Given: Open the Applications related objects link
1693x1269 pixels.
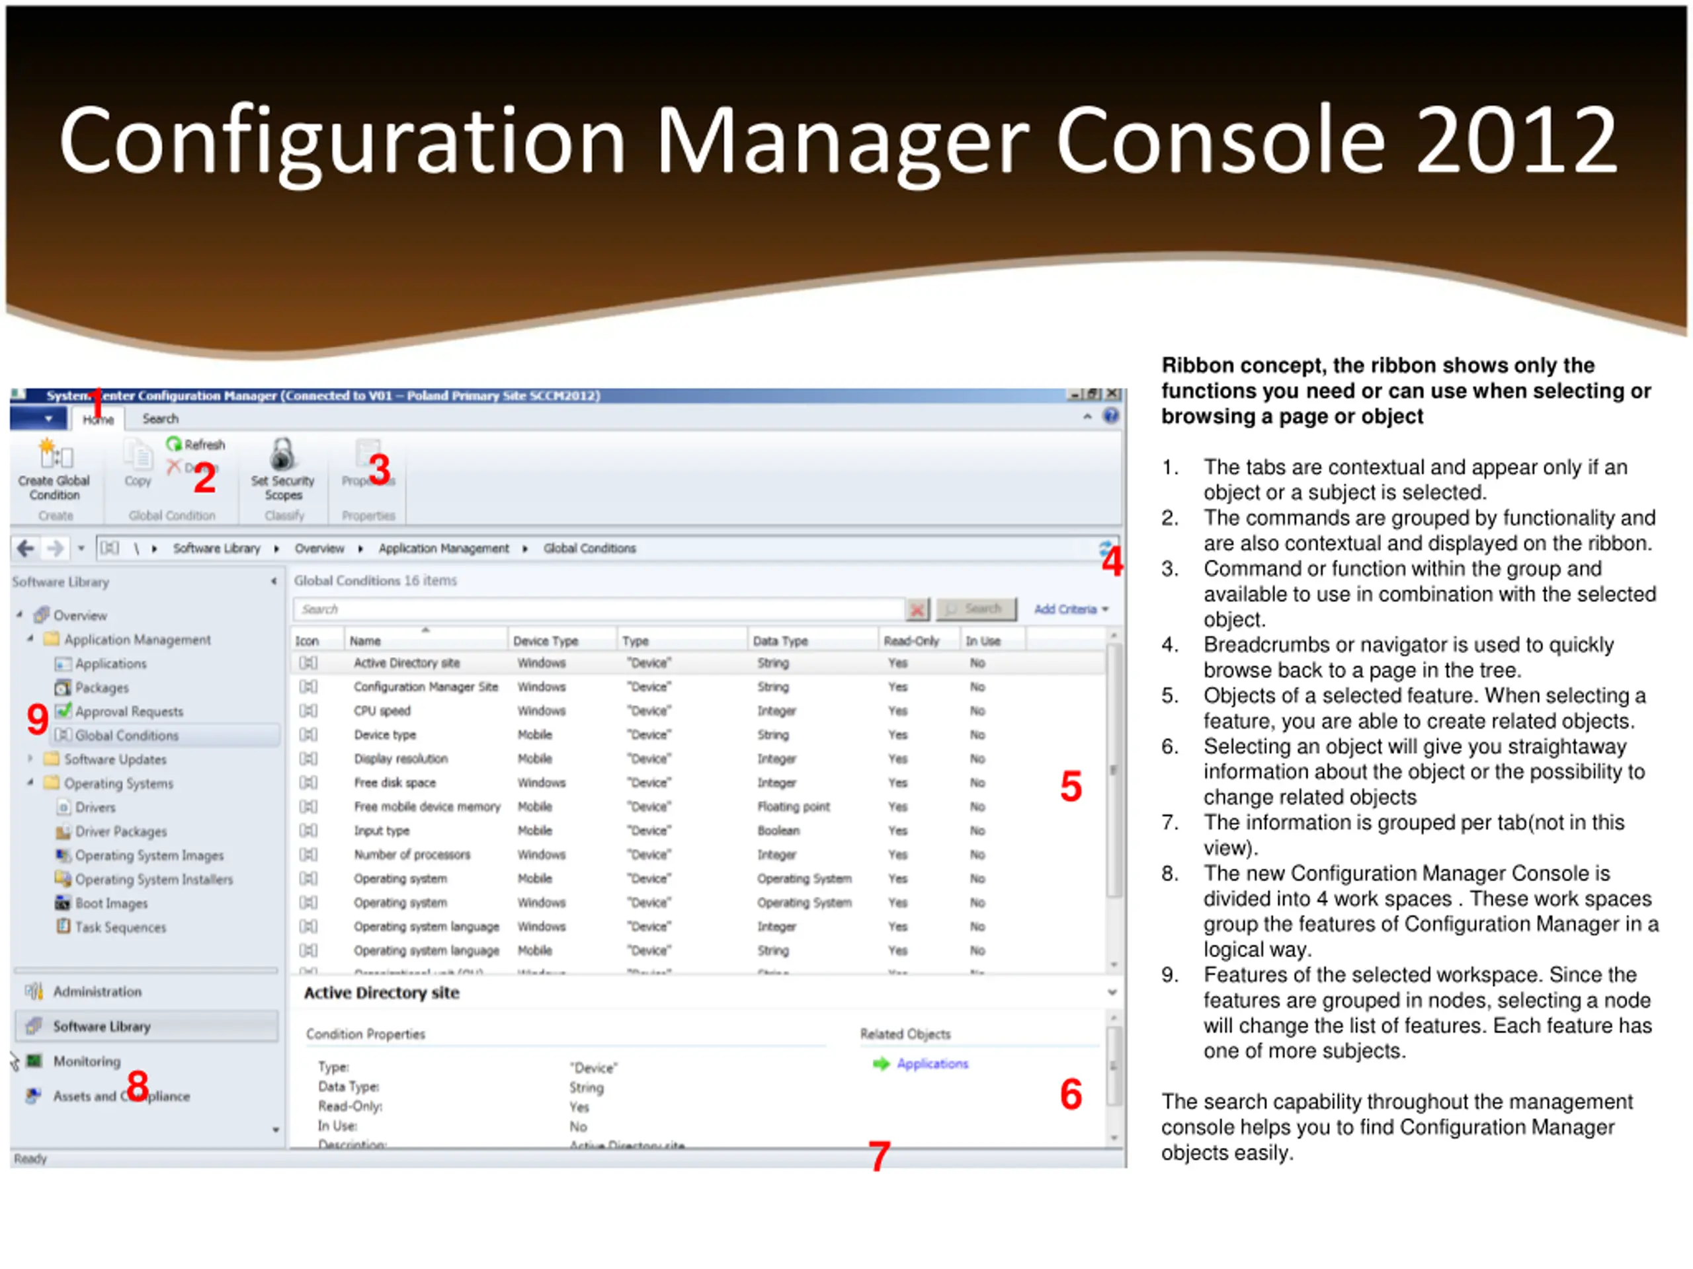Looking at the screenshot, I should point(932,1064).
